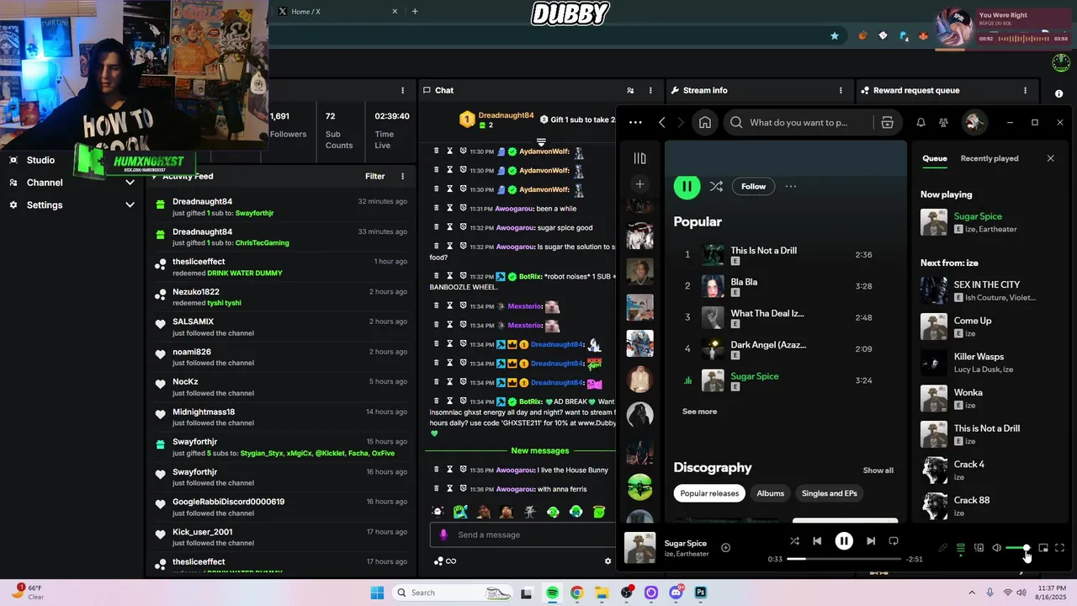Open artist more options ellipsis
This screenshot has width=1077, height=606.
click(790, 187)
